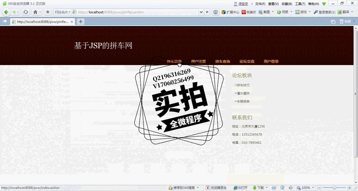This screenshot has height=191, width=358.
Task: Go to the browser home page icon
Action: point(35,12)
